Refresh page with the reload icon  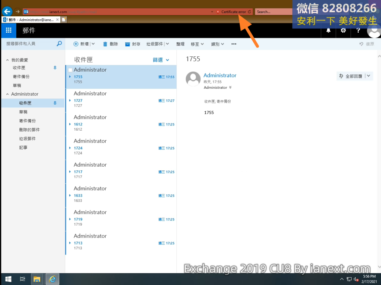(249, 12)
